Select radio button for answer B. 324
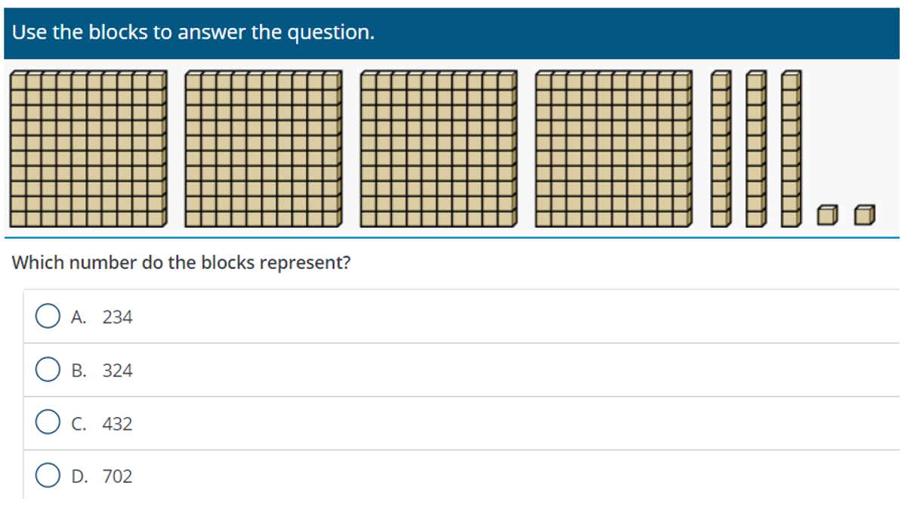Screen dimensions: 911x523 click(x=47, y=370)
